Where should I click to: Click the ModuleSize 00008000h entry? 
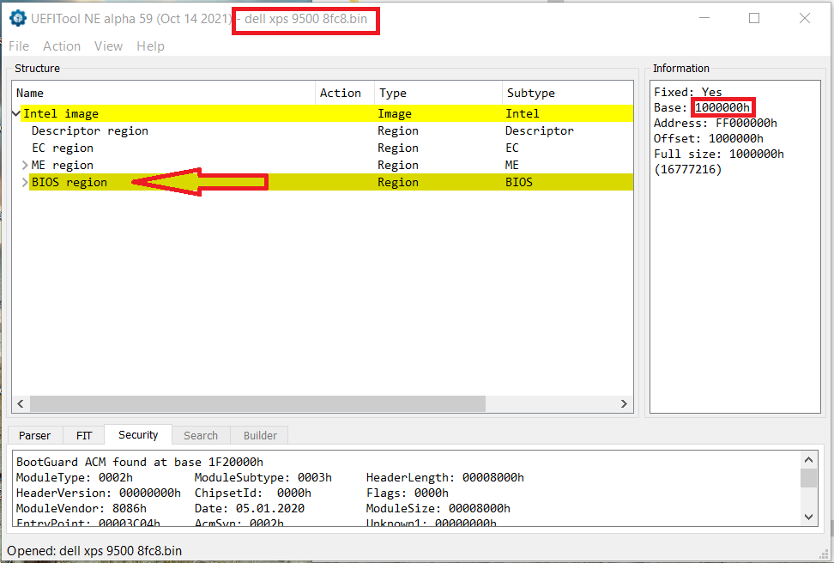click(438, 508)
